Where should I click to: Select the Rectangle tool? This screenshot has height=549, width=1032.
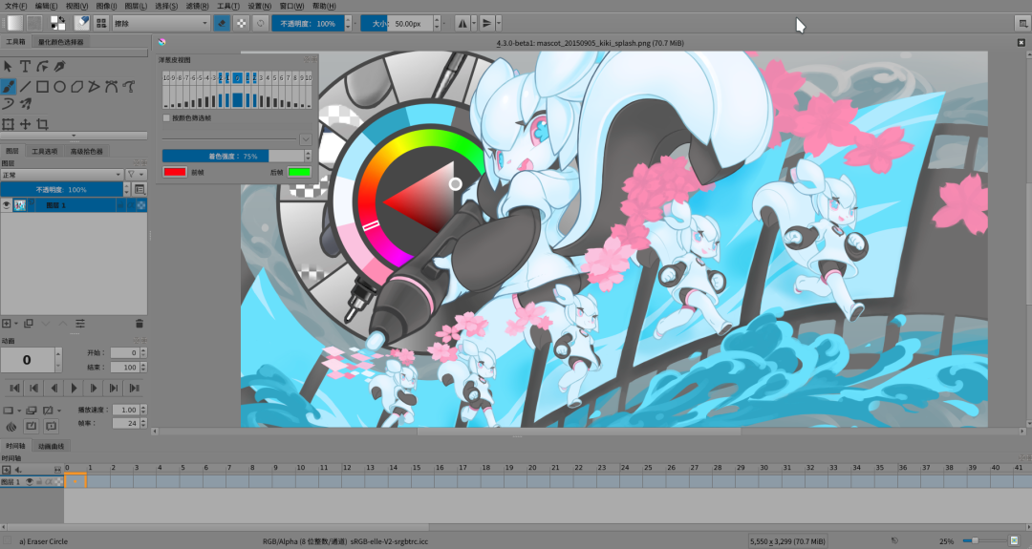(x=42, y=86)
